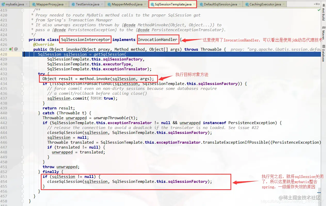The image size is (326, 206).
Task: Open the CachingExecutor.java tab
Action: click(x=265, y=4)
